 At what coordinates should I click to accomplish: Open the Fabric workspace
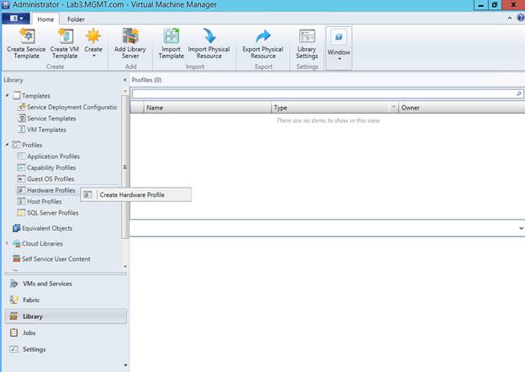[66, 300]
